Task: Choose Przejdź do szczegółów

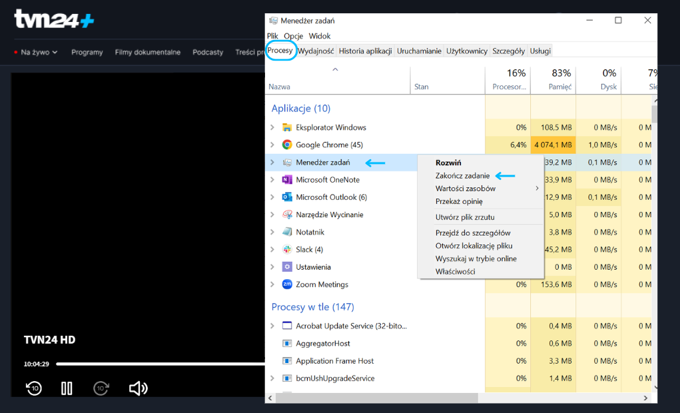Action: click(x=480, y=233)
